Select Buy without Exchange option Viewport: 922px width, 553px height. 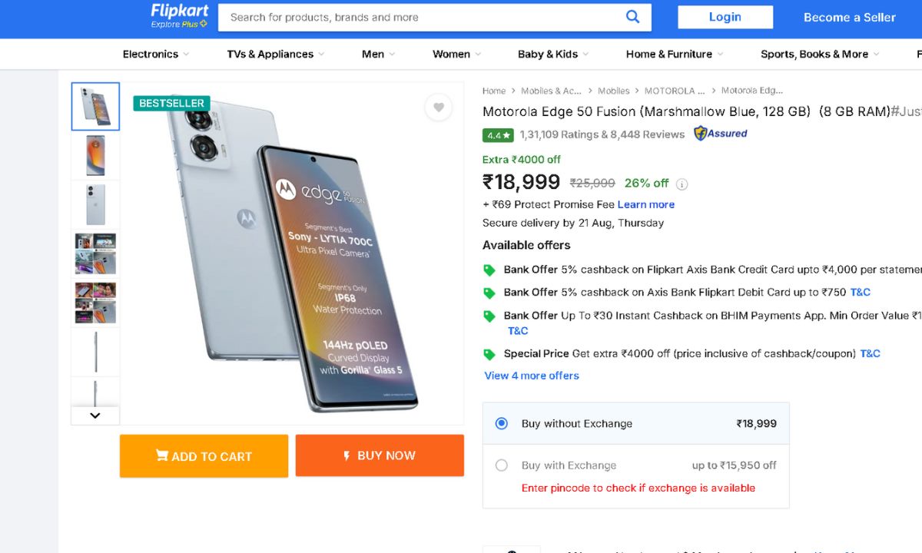(x=502, y=423)
